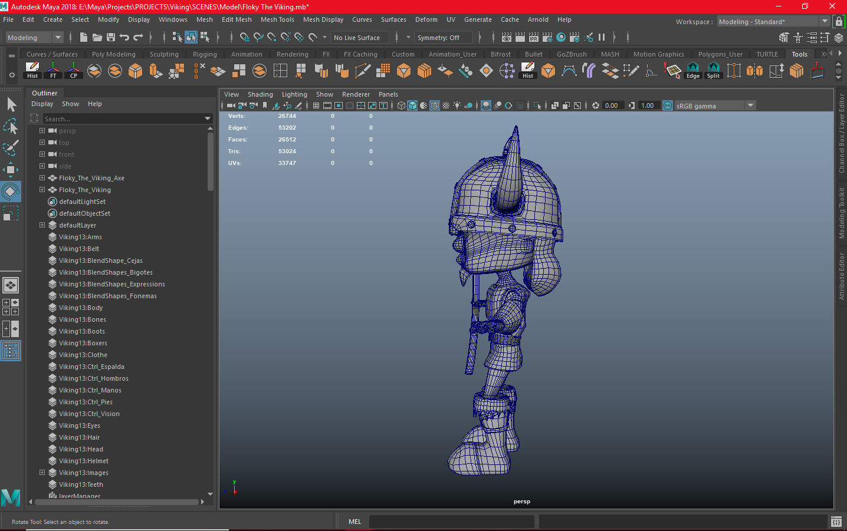This screenshot has height=531, width=847.
Task: Open the Arnold menu
Action: tap(538, 19)
